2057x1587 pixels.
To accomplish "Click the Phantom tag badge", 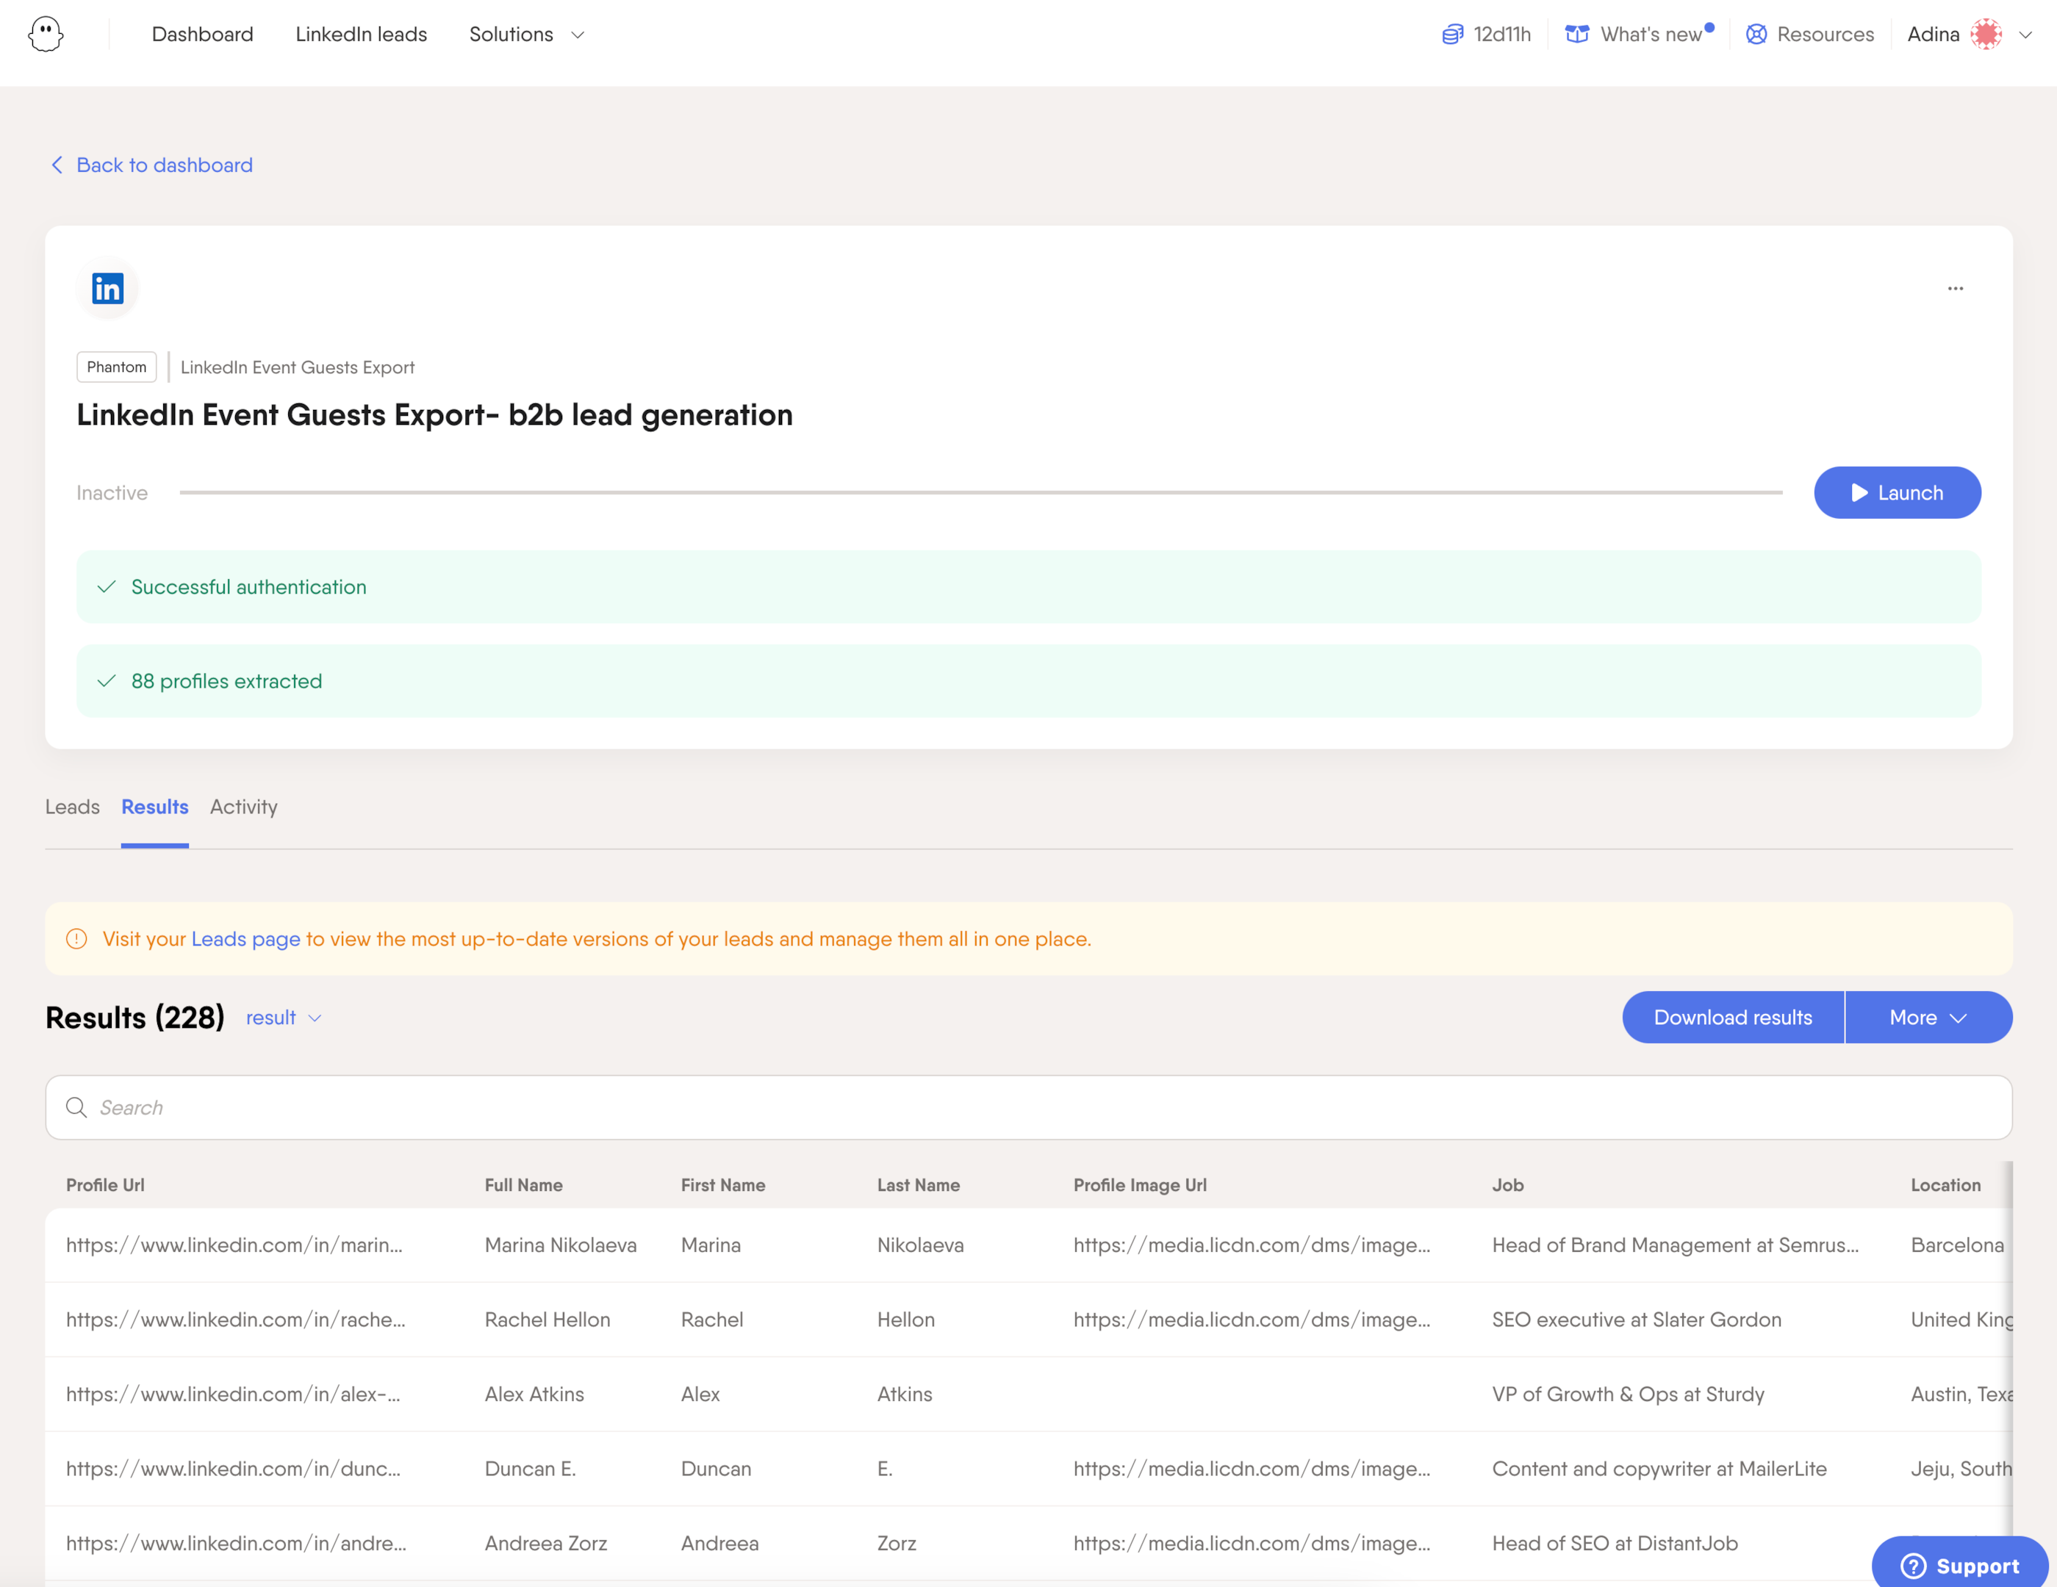I will click(117, 367).
